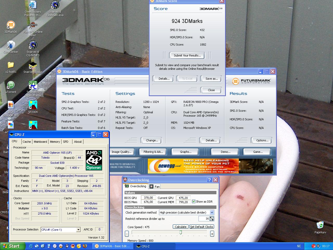This screenshot has height=250, width=333.
Task: Click the Demo button
Action: click(226, 152)
